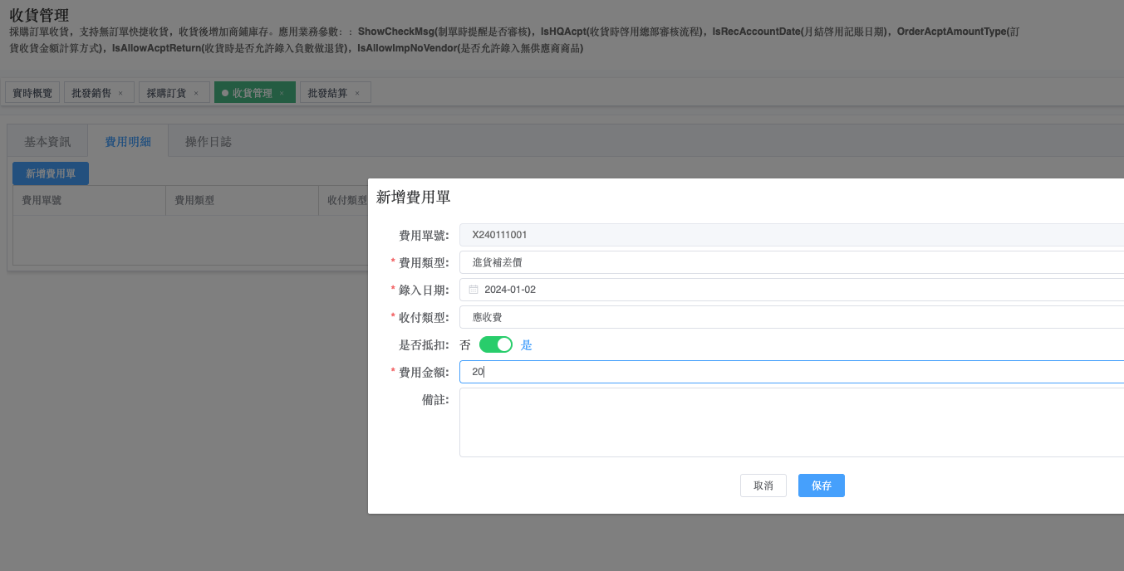Click the 保存 button
The width and height of the screenshot is (1124, 571).
pos(821,486)
